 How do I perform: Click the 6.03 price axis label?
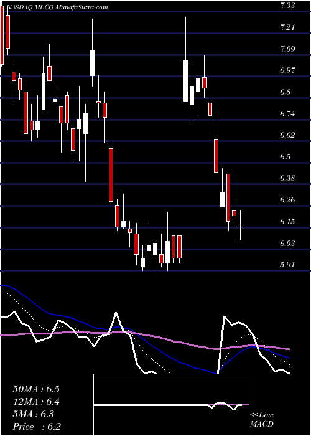pos(288,244)
